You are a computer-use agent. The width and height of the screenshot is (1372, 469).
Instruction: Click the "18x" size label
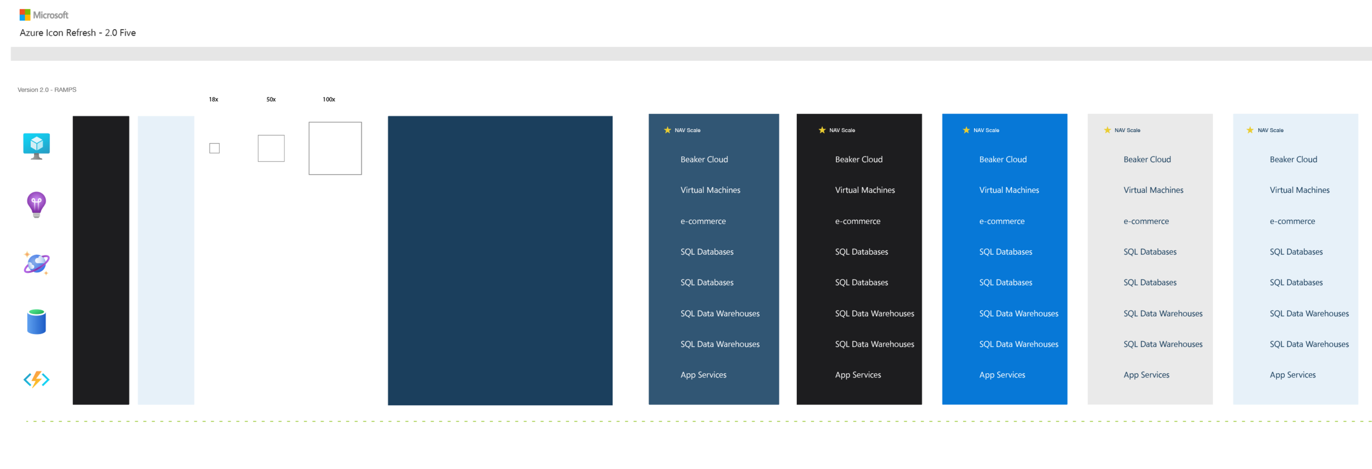[x=213, y=100]
